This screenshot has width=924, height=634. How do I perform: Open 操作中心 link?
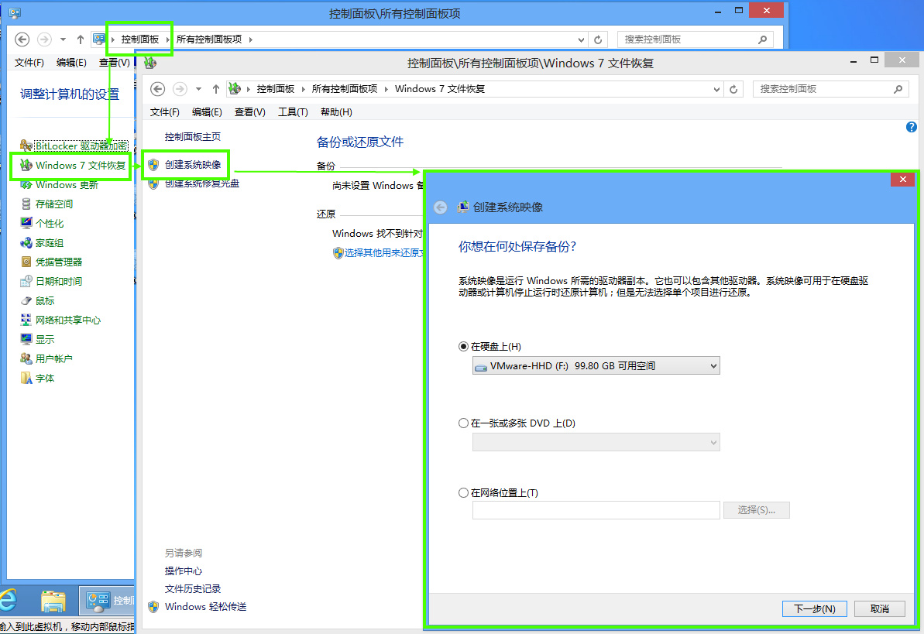pos(184,571)
